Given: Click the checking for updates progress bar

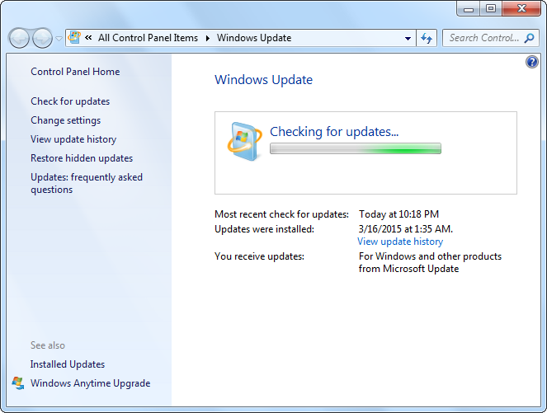Looking at the screenshot, I should coord(356,148).
